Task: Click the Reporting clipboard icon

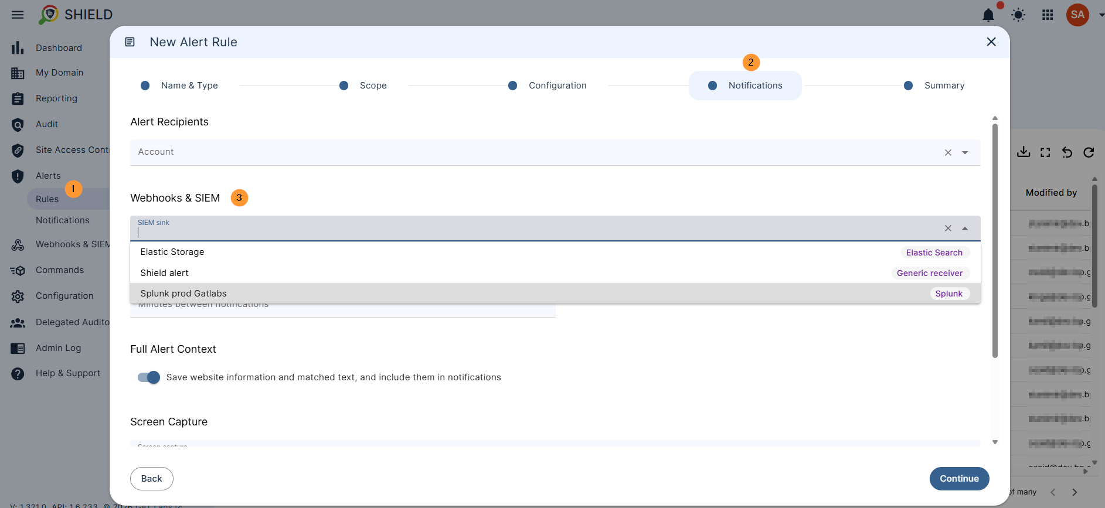Action: click(18, 99)
